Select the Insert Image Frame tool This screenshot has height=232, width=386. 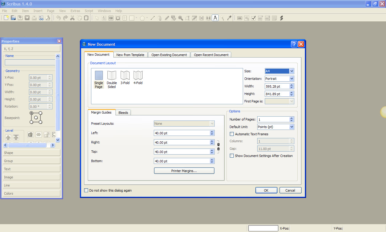[111, 18]
